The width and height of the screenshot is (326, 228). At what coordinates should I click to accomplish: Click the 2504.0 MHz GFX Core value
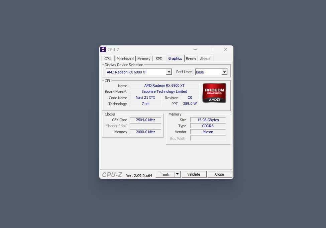pos(145,120)
